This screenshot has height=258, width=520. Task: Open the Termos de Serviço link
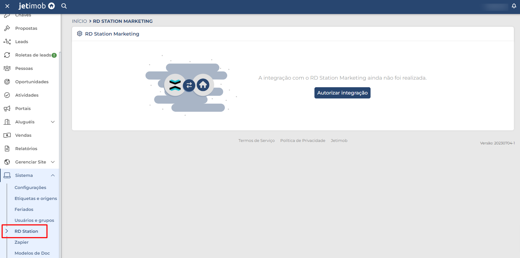[x=256, y=141]
